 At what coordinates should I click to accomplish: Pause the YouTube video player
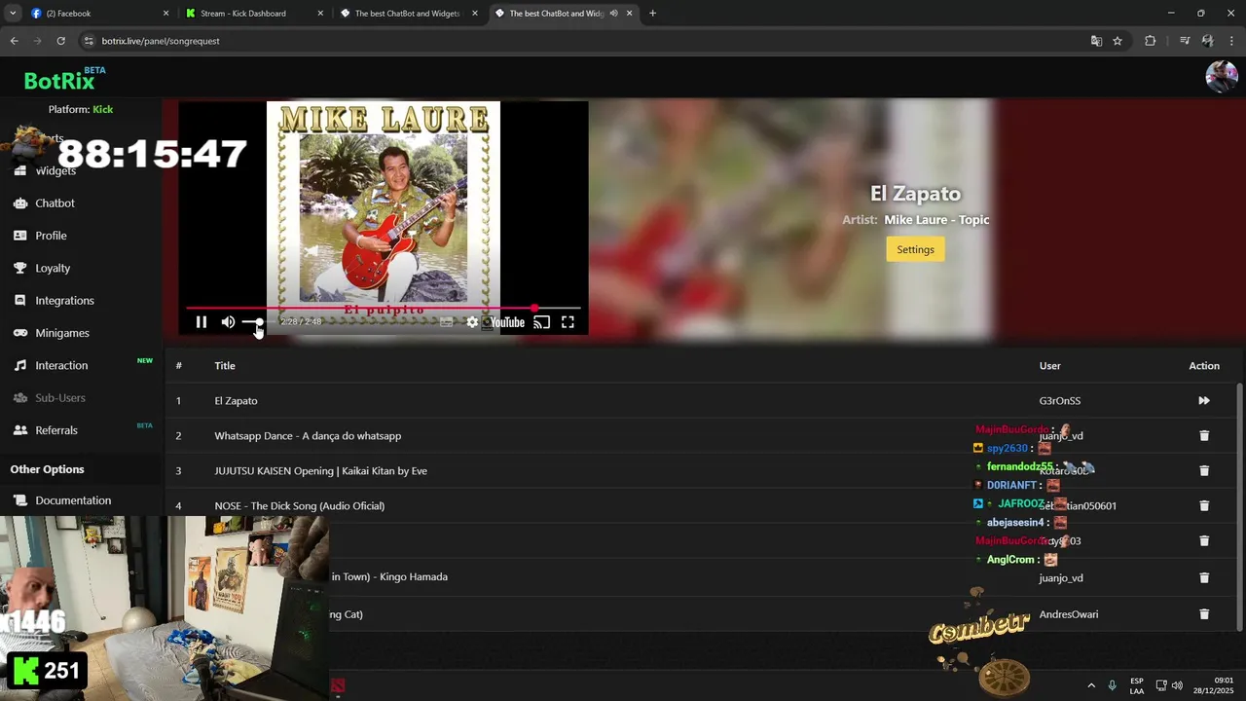click(202, 322)
